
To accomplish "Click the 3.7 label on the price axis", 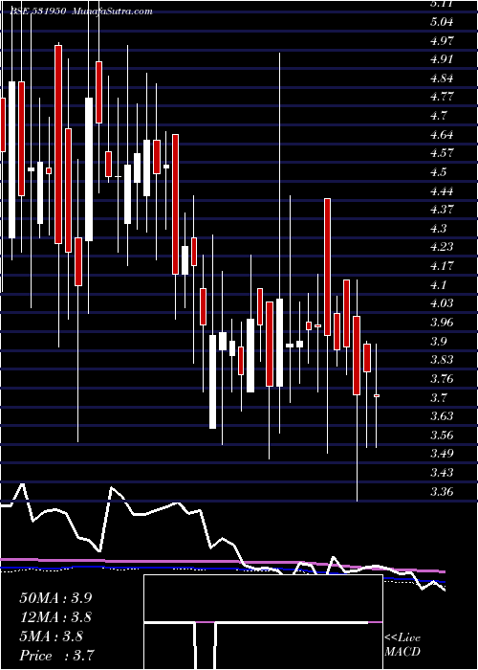I will pyautogui.click(x=438, y=397).
